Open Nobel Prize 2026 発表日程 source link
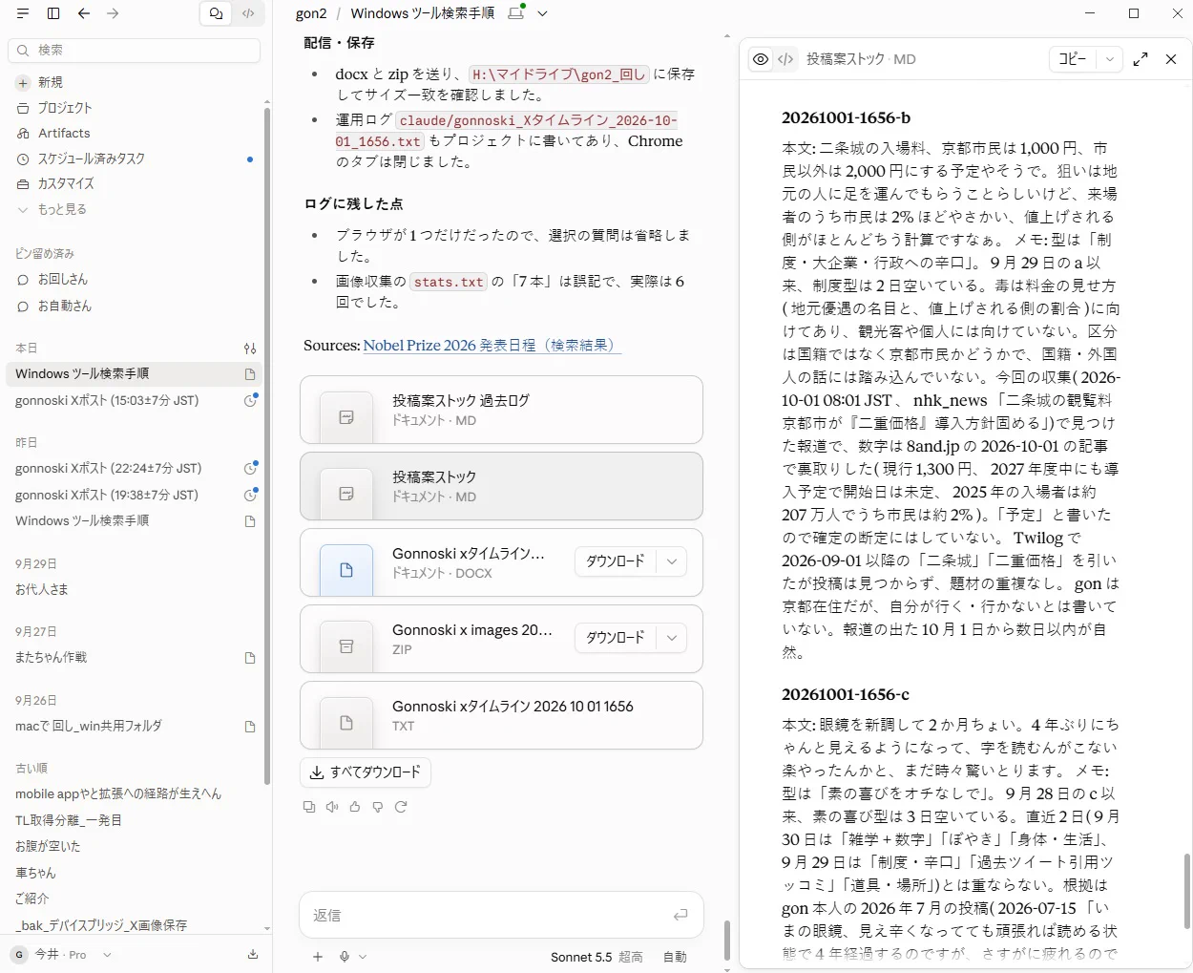This screenshot has height=973, width=1193. point(492,345)
